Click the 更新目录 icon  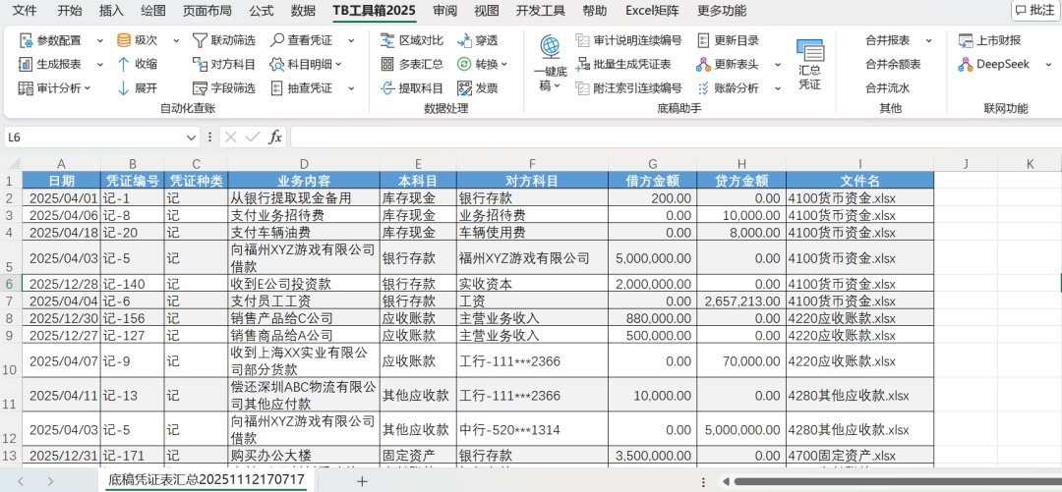point(704,40)
